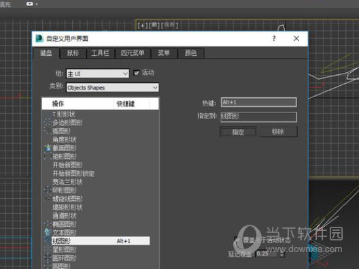Switch to the 鼠标 tab

click(73, 53)
